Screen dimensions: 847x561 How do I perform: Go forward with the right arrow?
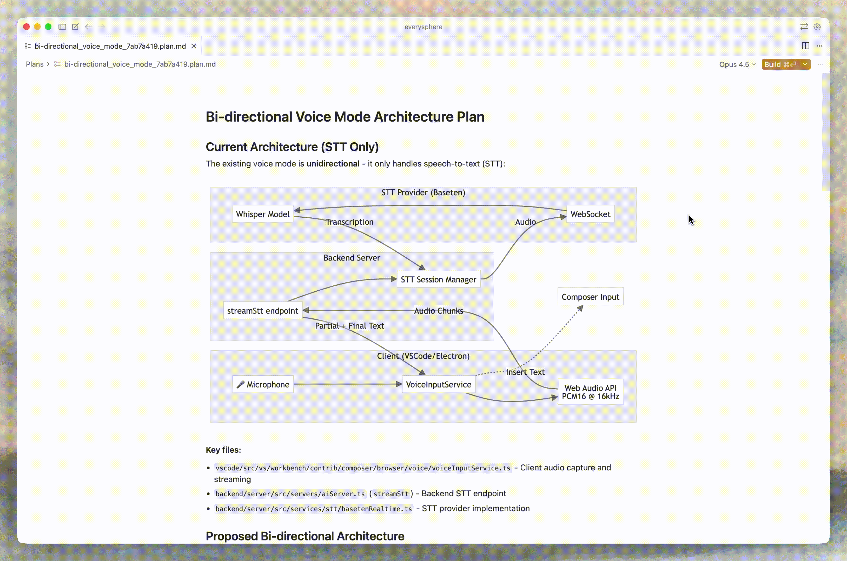pos(102,27)
